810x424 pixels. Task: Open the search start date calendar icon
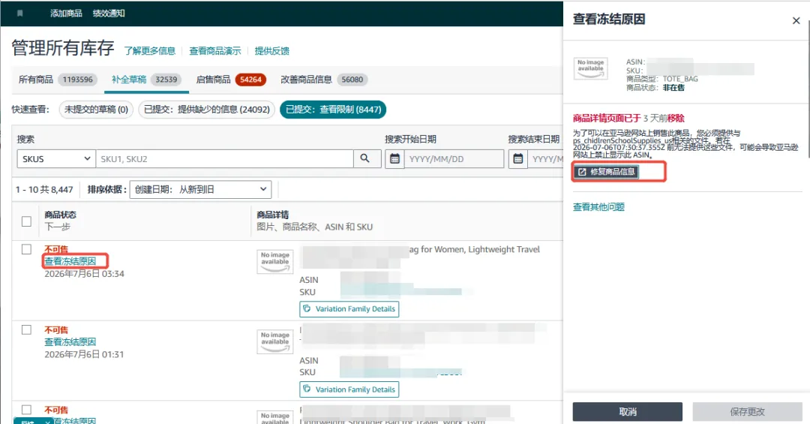[394, 159]
